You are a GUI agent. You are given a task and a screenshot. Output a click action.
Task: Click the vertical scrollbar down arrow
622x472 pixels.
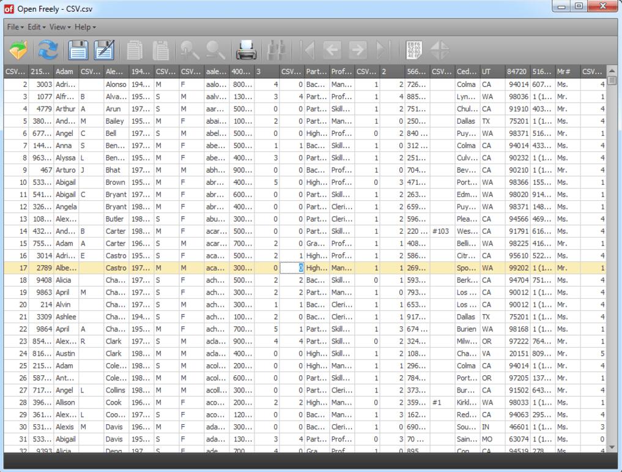click(612, 448)
